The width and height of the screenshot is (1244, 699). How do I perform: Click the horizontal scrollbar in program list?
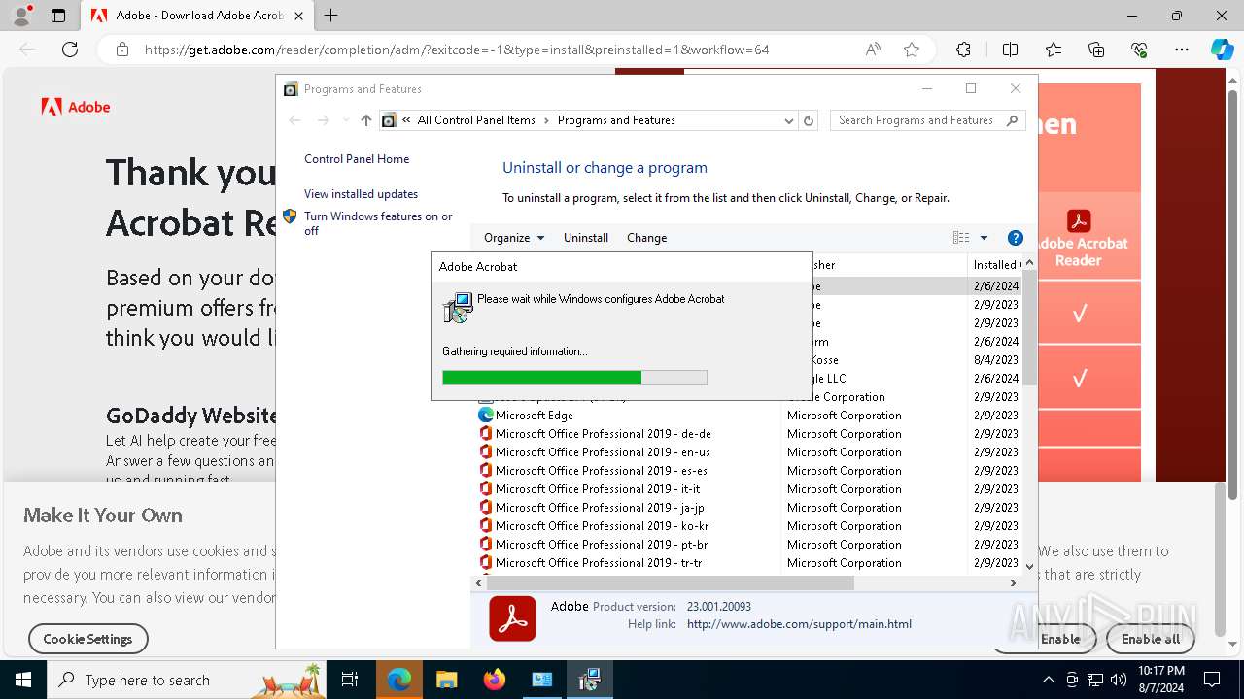[x=669, y=583]
